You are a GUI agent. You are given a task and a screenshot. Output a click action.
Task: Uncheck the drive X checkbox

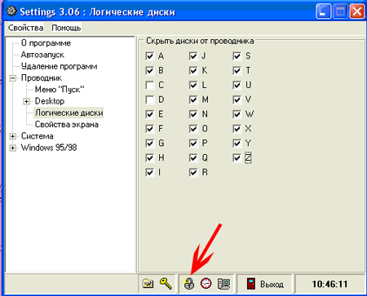click(x=237, y=129)
